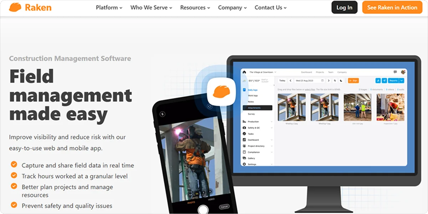
Task: Click the blue send arrow icon button
Action: pyautogui.click(x=384, y=80)
